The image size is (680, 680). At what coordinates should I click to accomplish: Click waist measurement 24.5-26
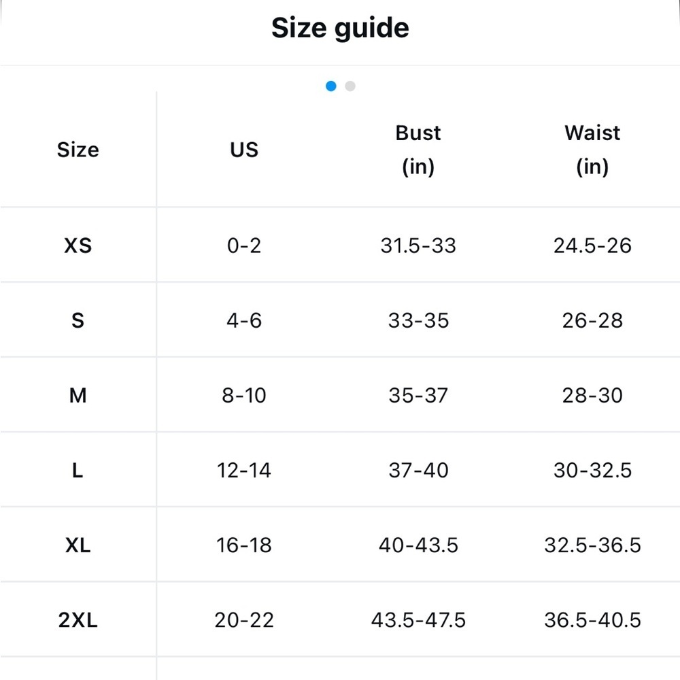[x=592, y=245]
